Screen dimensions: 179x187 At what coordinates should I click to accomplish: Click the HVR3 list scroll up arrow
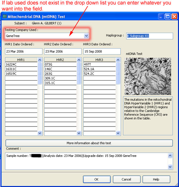(118, 60)
